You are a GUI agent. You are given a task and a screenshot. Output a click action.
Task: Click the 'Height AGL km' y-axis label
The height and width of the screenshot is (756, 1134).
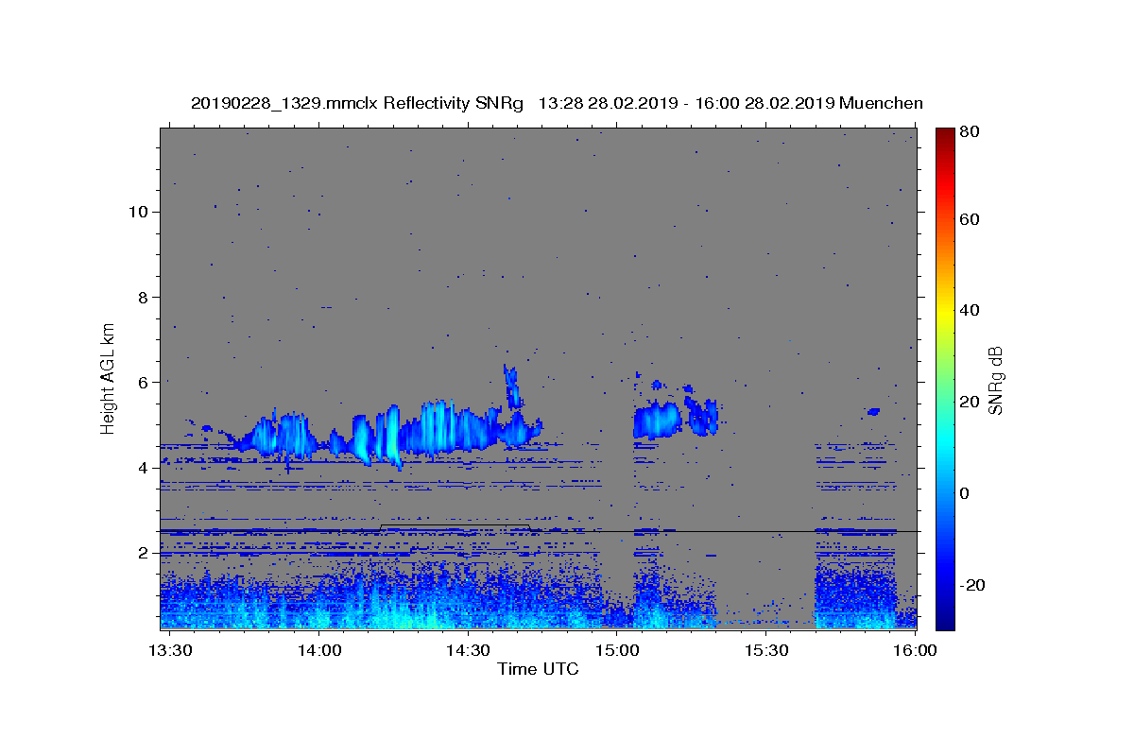click(x=108, y=379)
